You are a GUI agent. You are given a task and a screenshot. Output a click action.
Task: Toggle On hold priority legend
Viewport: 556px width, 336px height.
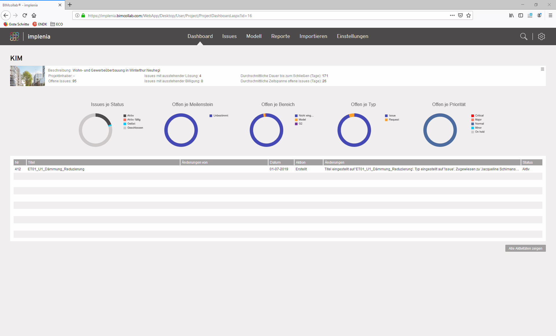tap(478, 132)
